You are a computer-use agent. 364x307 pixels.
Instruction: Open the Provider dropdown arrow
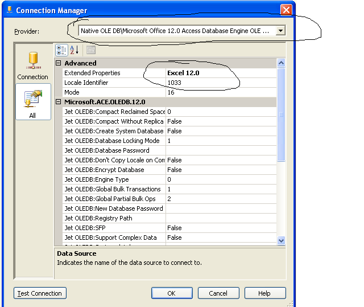tap(280, 31)
